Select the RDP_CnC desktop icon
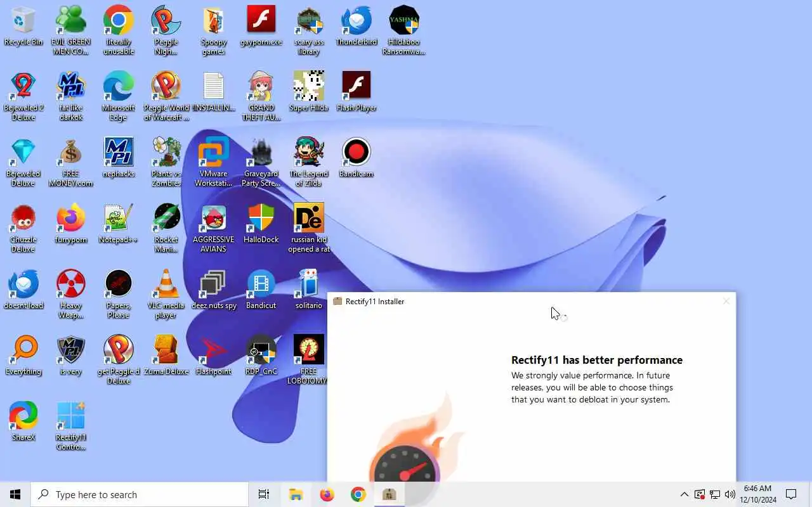Image resolution: width=812 pixels, height=507 pixels. click(261, 356)
